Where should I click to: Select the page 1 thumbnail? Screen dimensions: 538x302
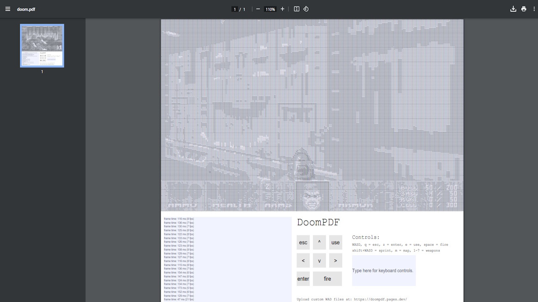42,46
